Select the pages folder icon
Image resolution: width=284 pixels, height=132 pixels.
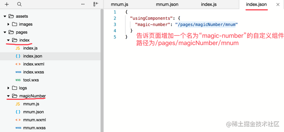(x=11, y=32)
